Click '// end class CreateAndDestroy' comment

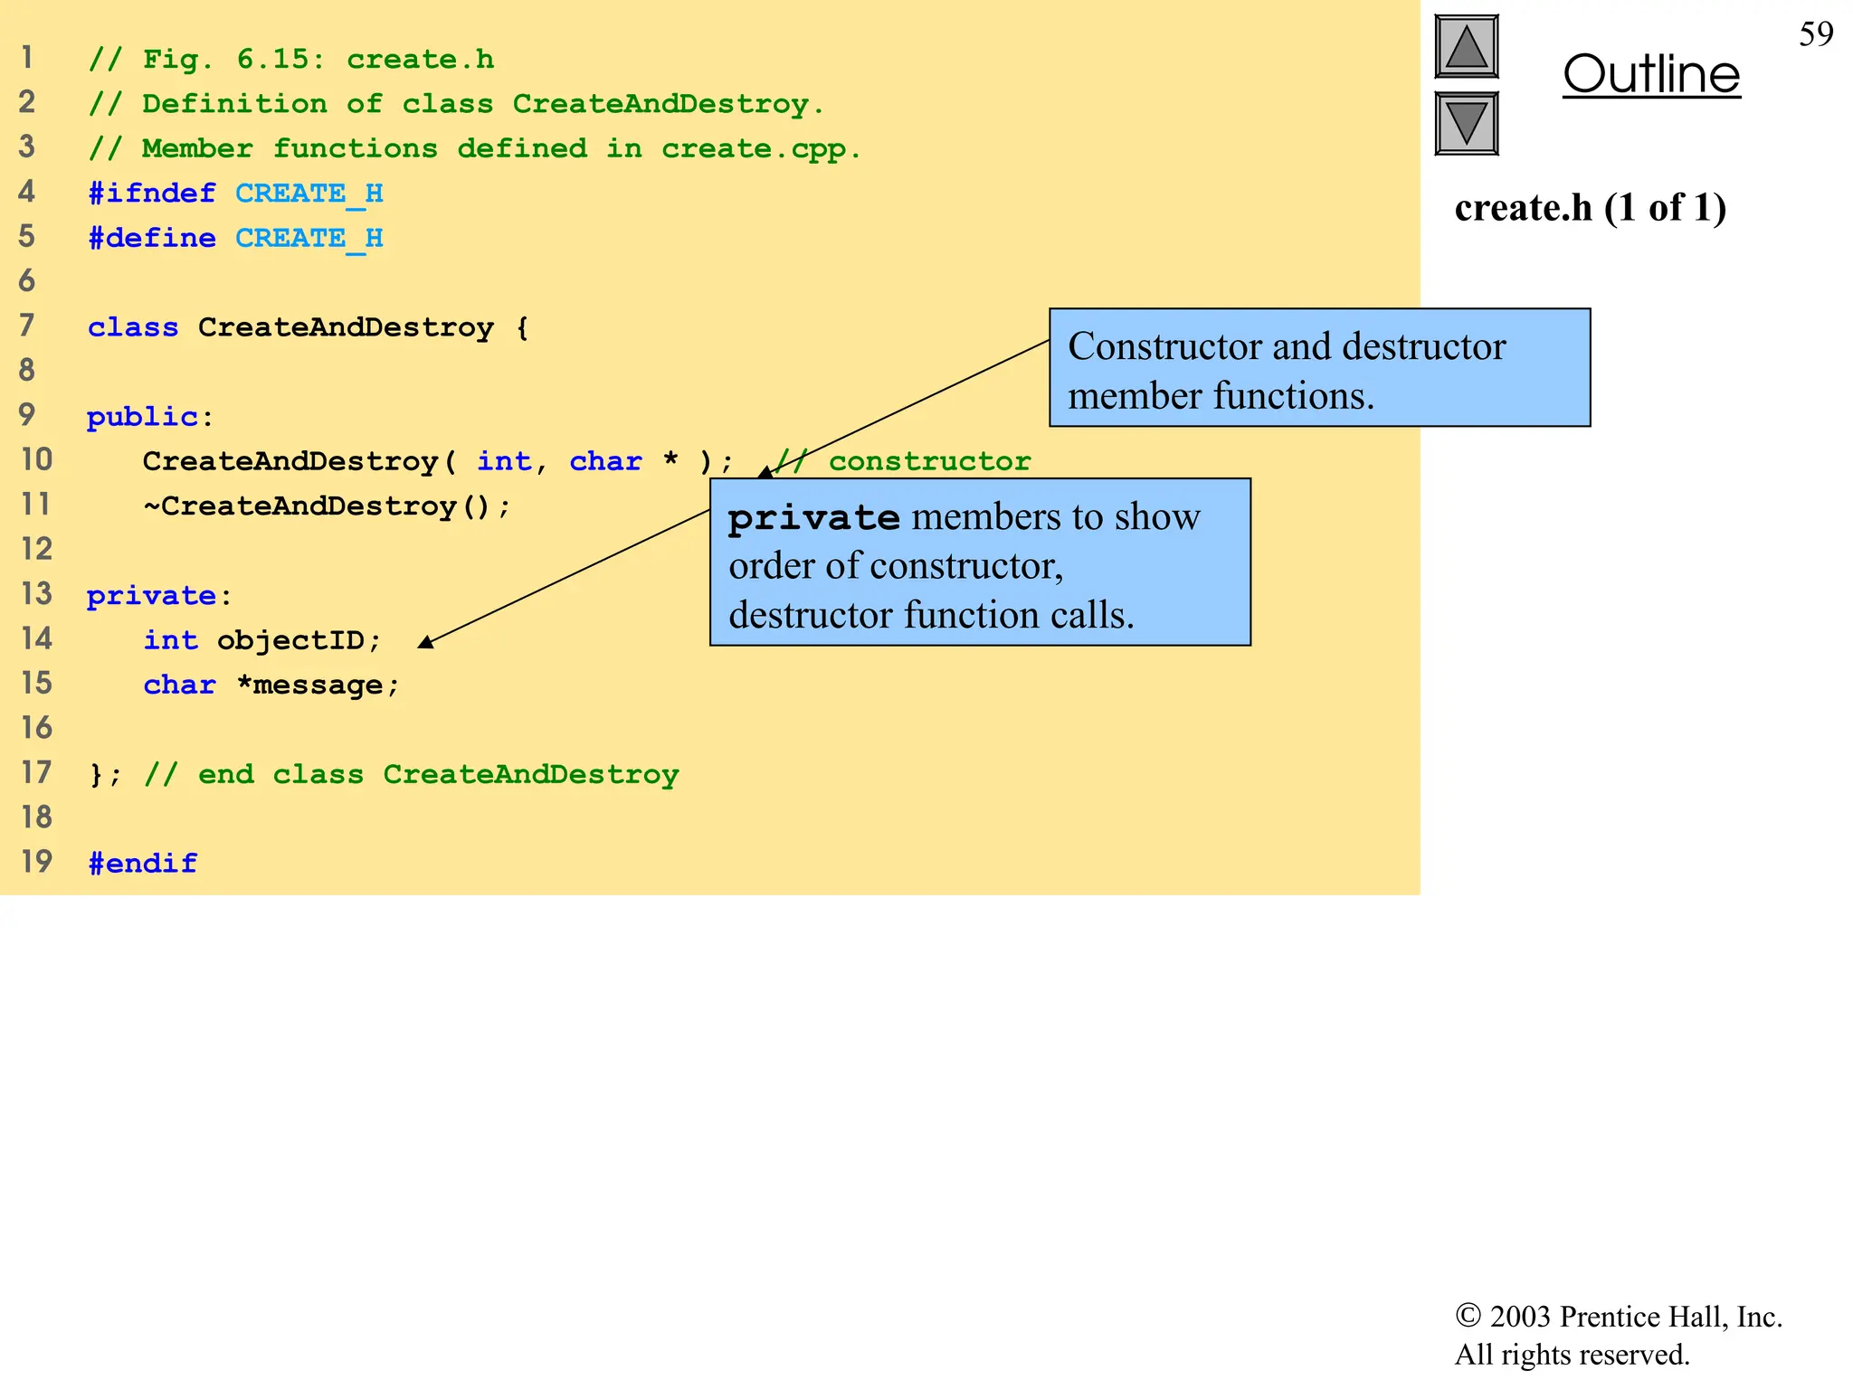click(412, 774)
